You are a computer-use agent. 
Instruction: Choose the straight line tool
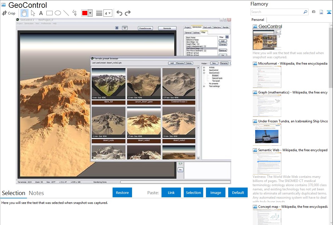coord(66,13)
